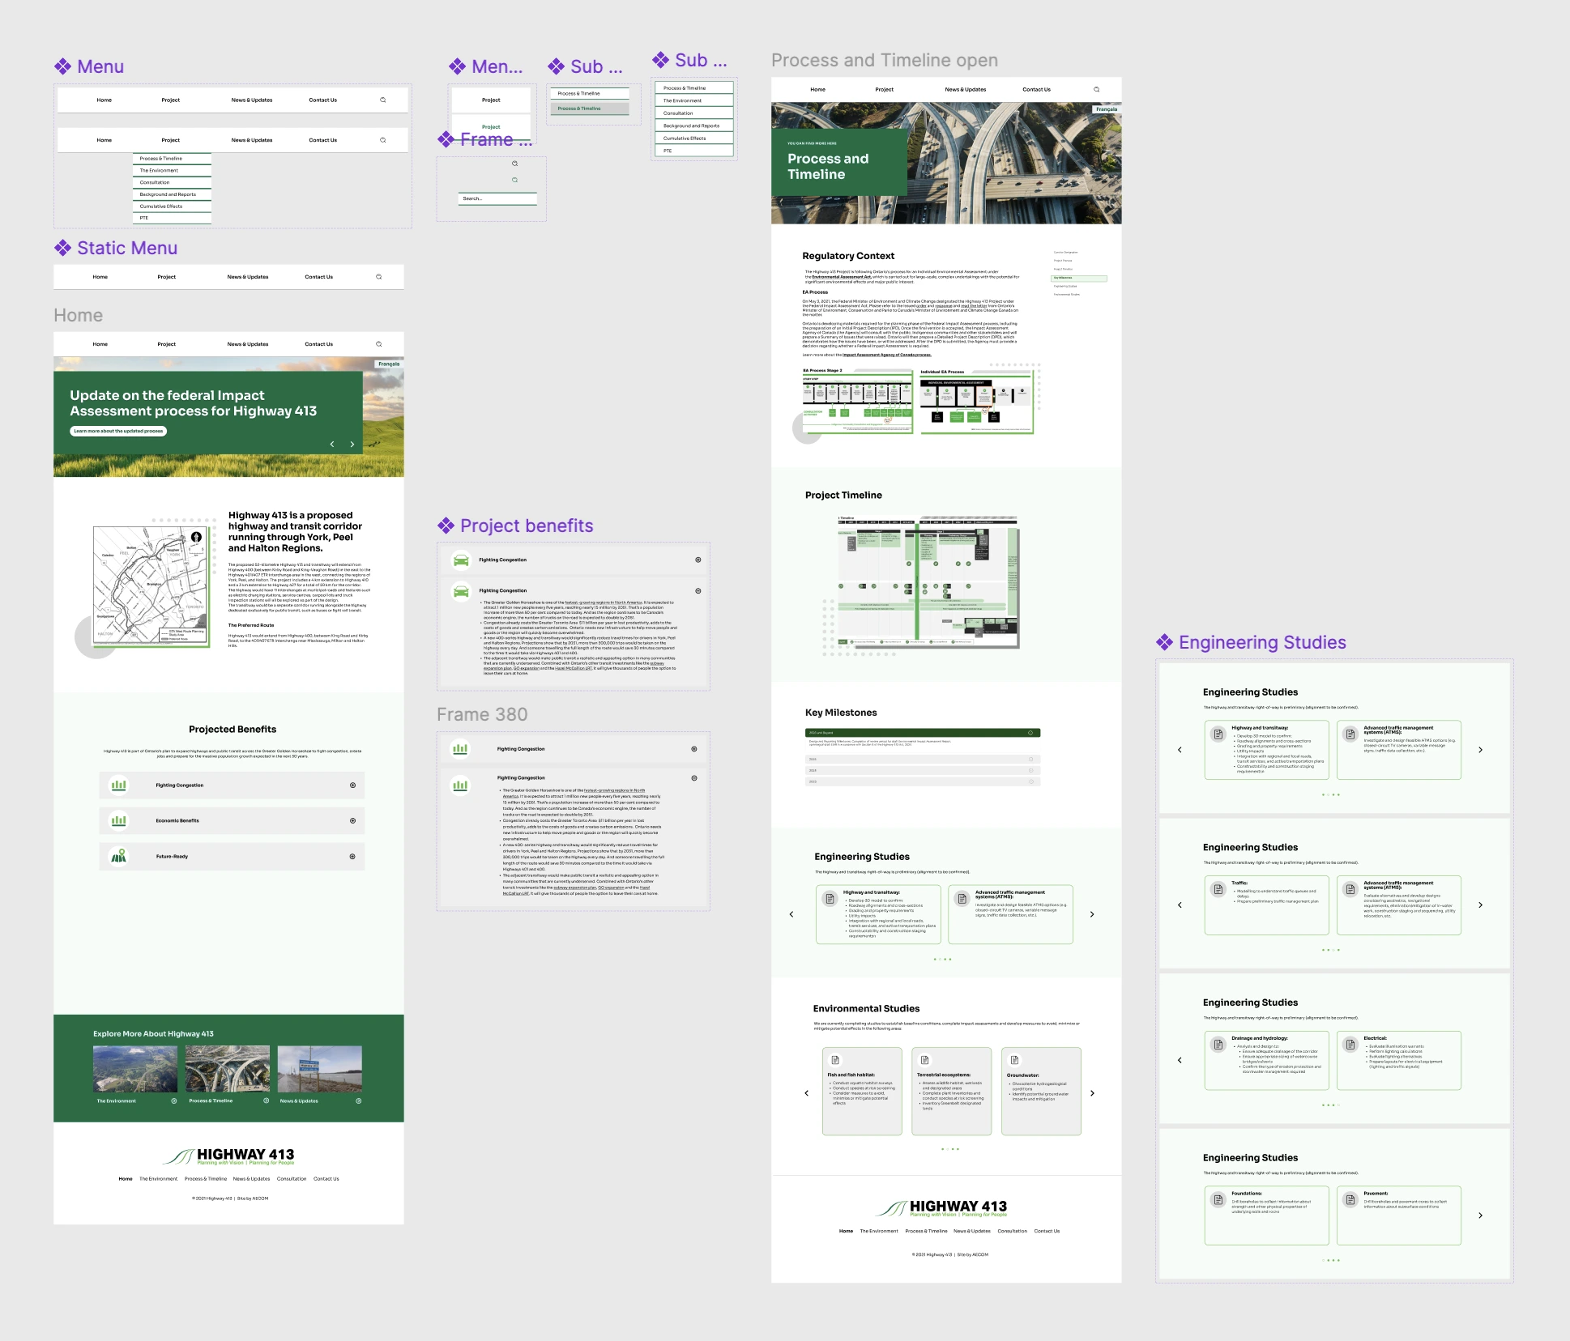The width and height of the screenshot is (1570, 1341).
Task: Click map pin icon beside Future-Ready
Action: click(x=119, y=856)
